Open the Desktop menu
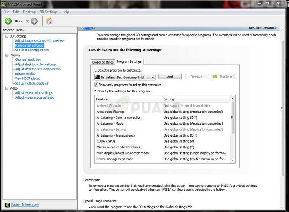 click(x=29, y=12)
